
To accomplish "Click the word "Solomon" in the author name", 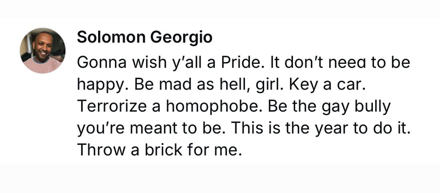I will [111, 37].
